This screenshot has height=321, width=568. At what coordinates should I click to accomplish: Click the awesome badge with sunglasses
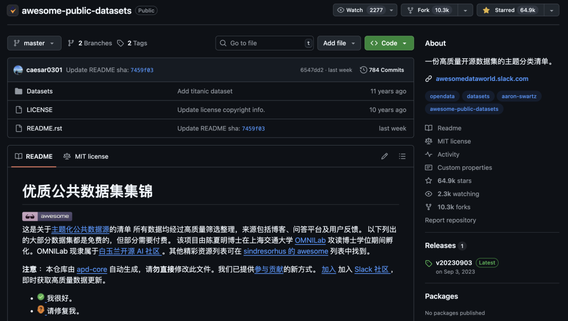[x=47, y=216]
